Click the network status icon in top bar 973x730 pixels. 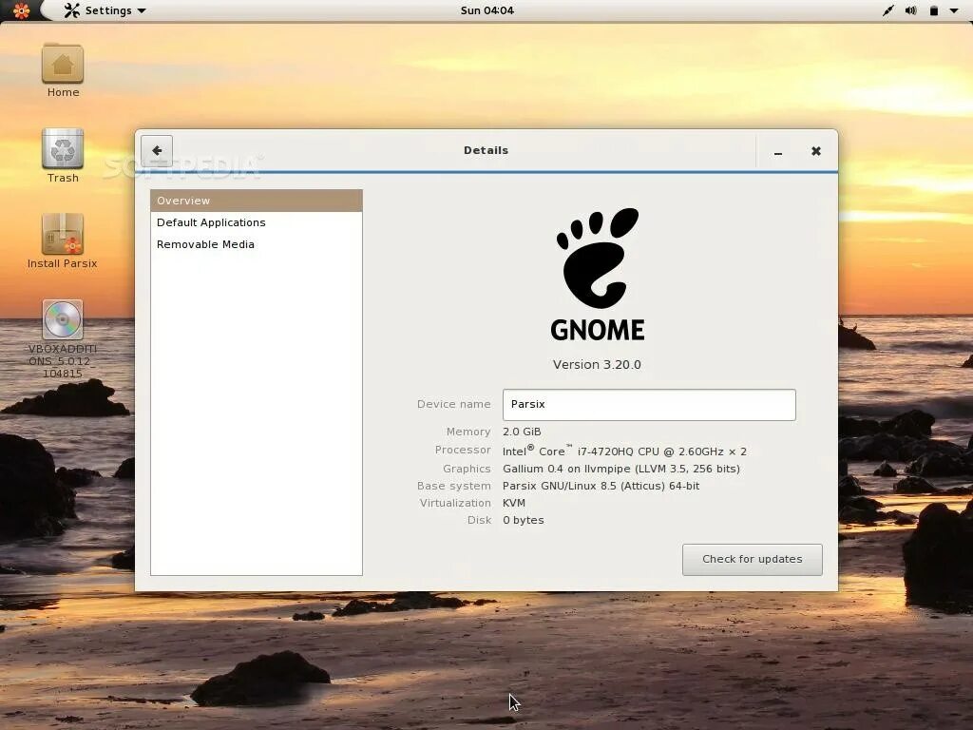coord(888,10)
